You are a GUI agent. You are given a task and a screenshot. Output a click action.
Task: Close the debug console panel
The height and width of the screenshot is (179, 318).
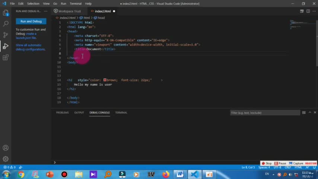315,113
